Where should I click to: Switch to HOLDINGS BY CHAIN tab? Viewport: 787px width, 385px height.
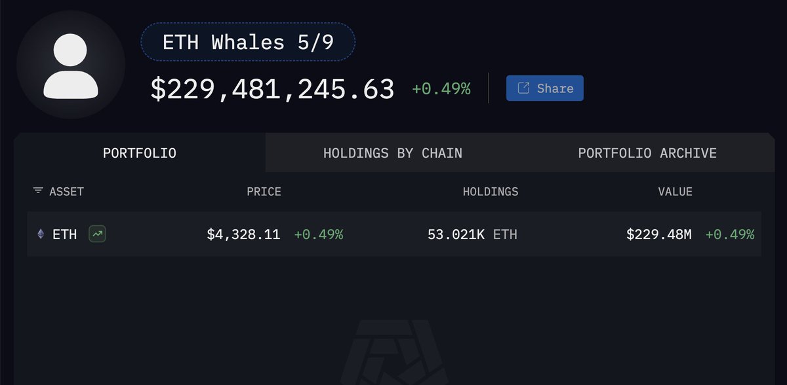tap(393, 153)
